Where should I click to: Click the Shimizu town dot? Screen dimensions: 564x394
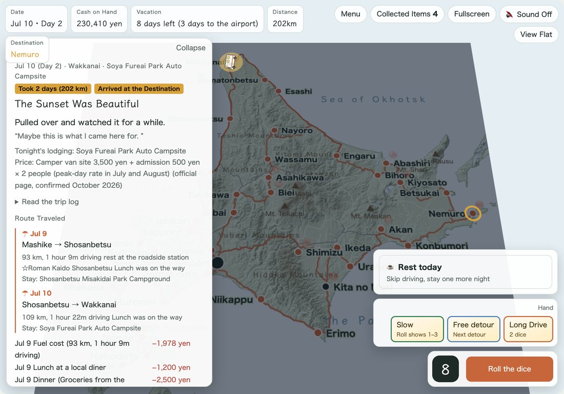coord(298,252)
